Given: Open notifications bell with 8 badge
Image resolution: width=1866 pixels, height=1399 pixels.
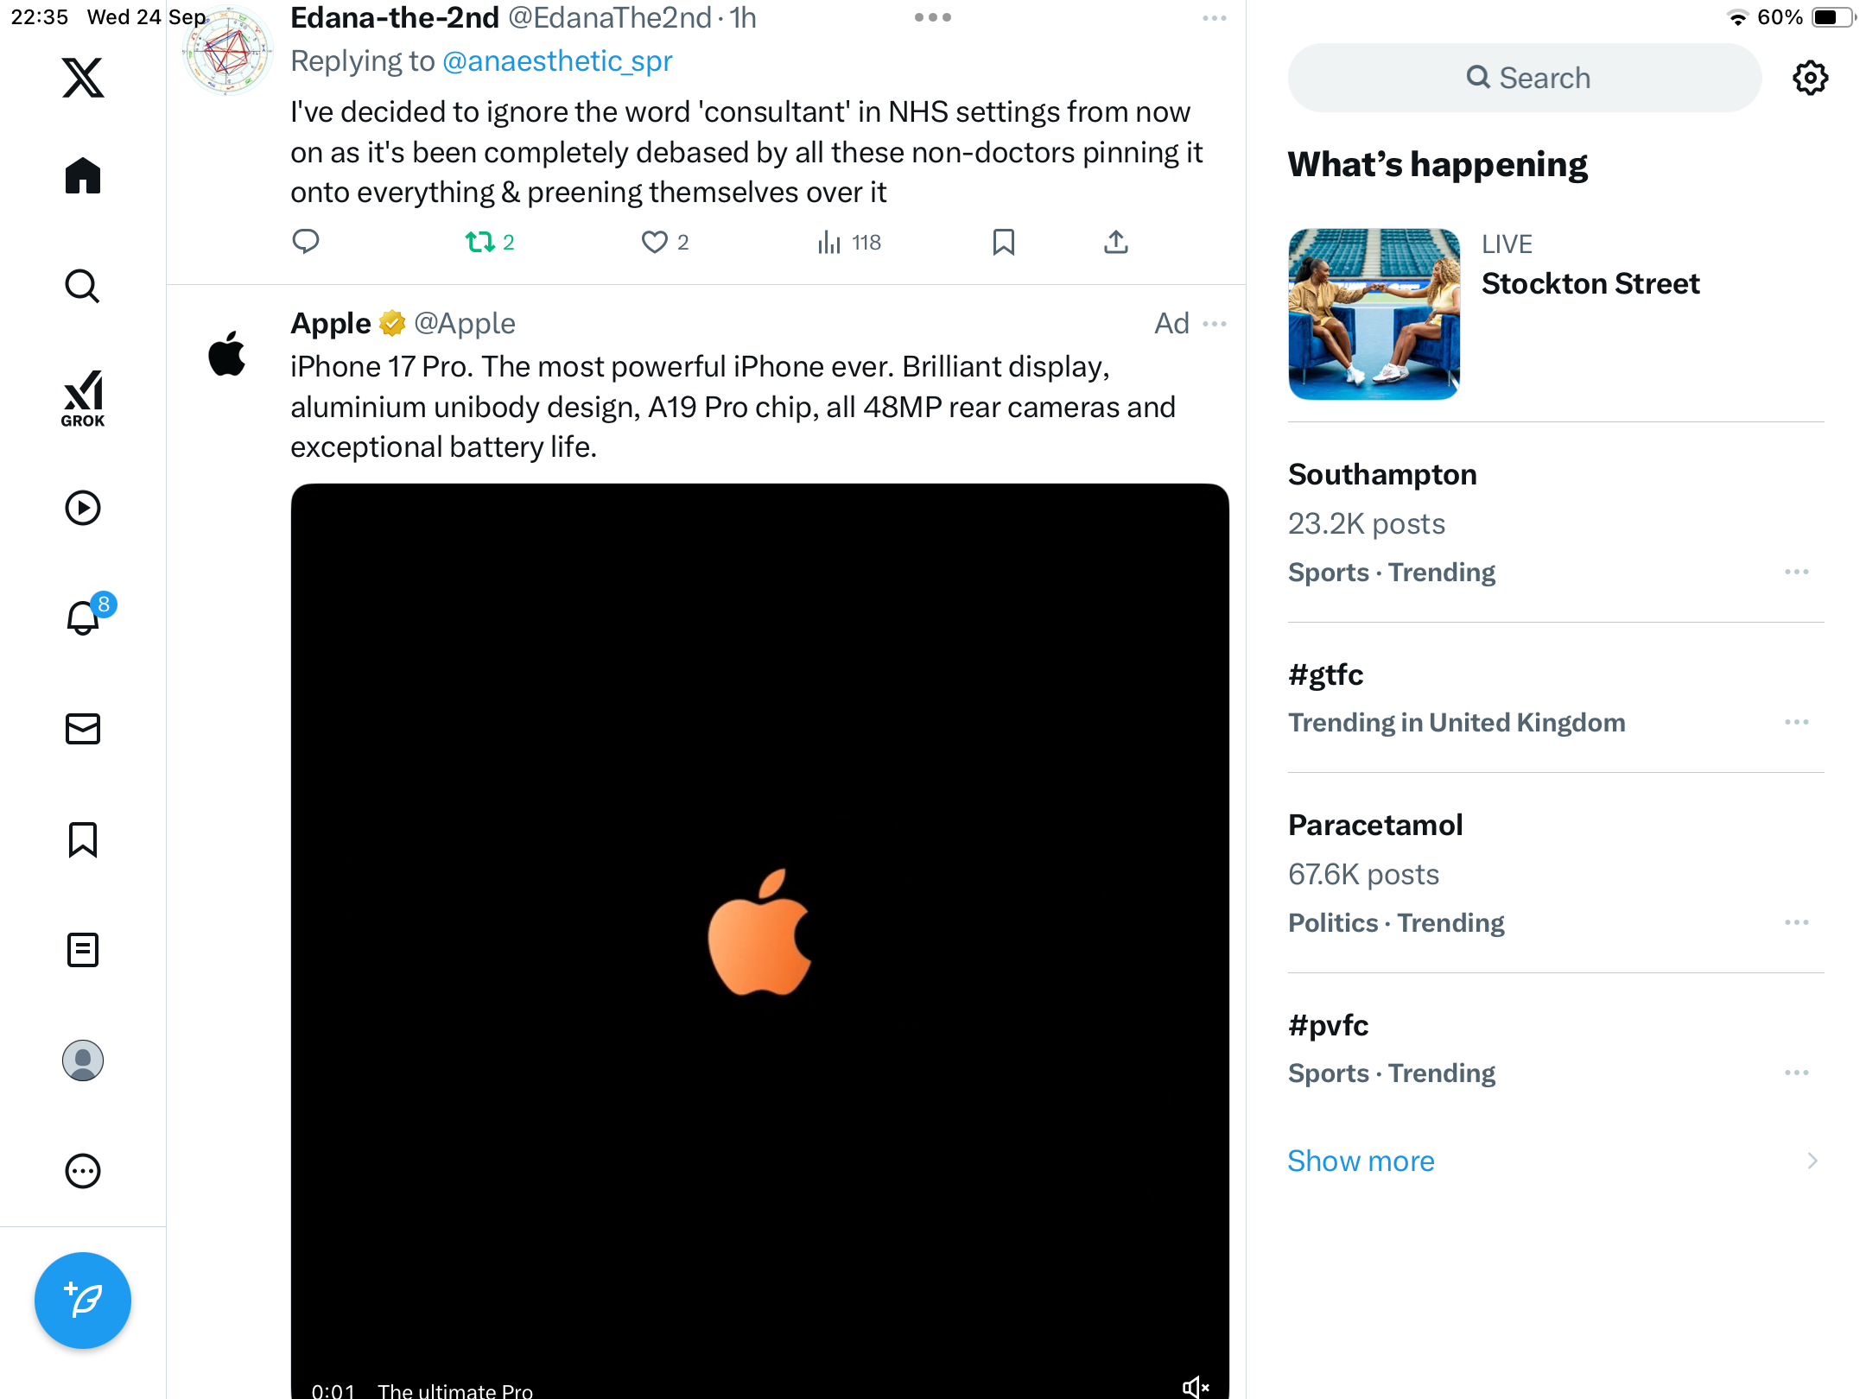Looking at the screenshot, I should (85, 617).
